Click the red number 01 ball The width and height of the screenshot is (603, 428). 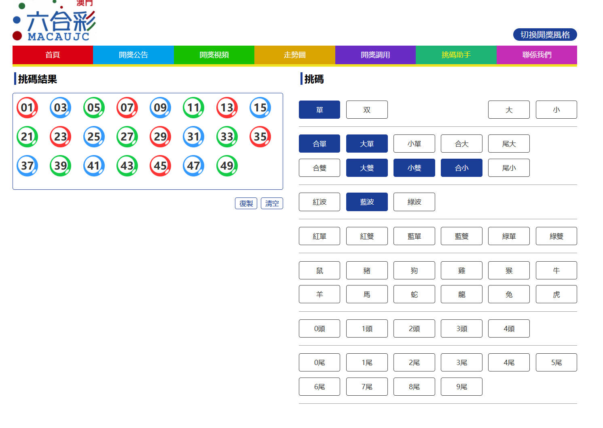(x=27, y=108)
